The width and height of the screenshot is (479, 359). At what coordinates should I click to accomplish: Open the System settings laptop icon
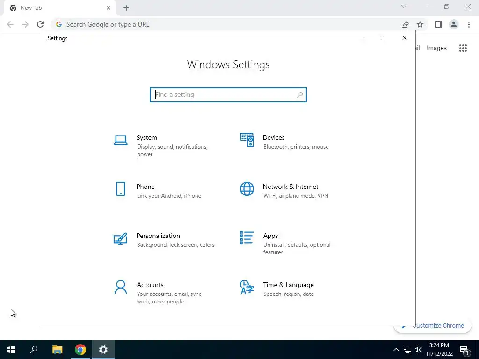coord(121,140)
